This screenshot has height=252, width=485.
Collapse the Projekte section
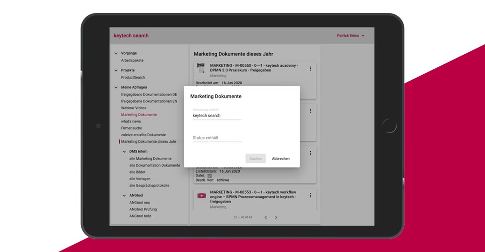point(116,70)
